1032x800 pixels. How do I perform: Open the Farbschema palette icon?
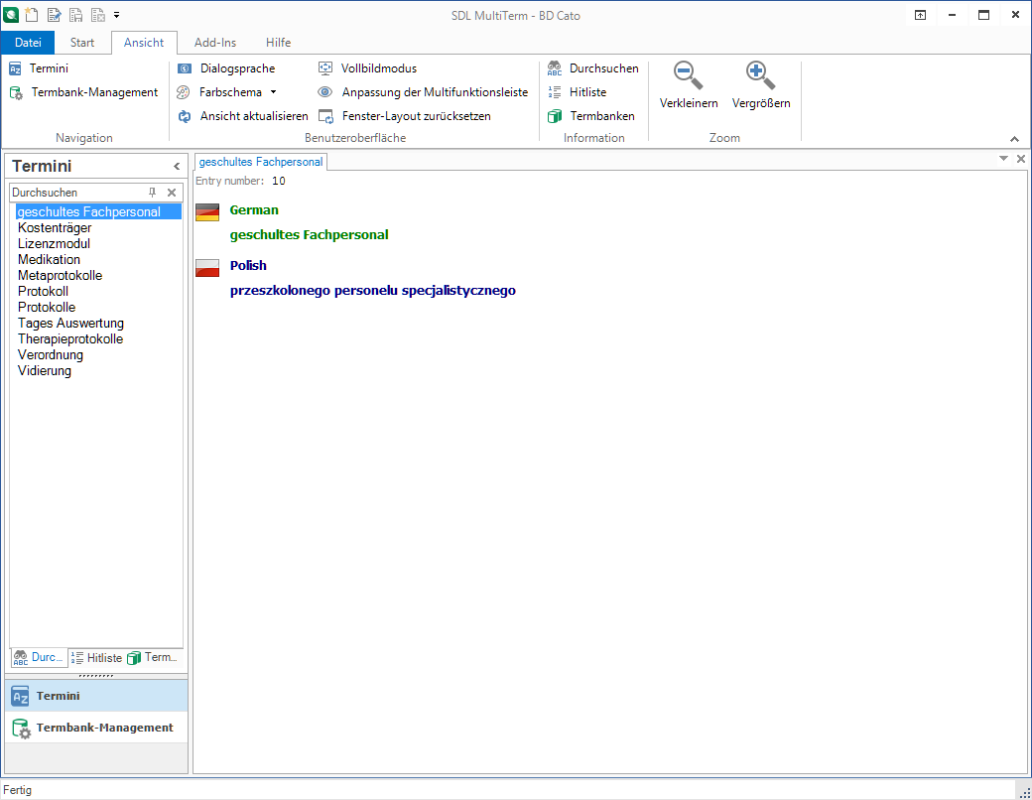[184, 92]
